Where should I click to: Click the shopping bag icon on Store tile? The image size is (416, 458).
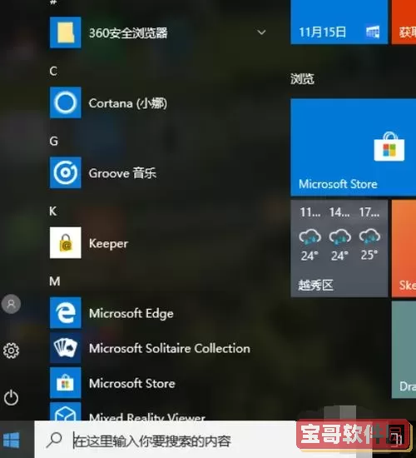click(x=389, y=147)
